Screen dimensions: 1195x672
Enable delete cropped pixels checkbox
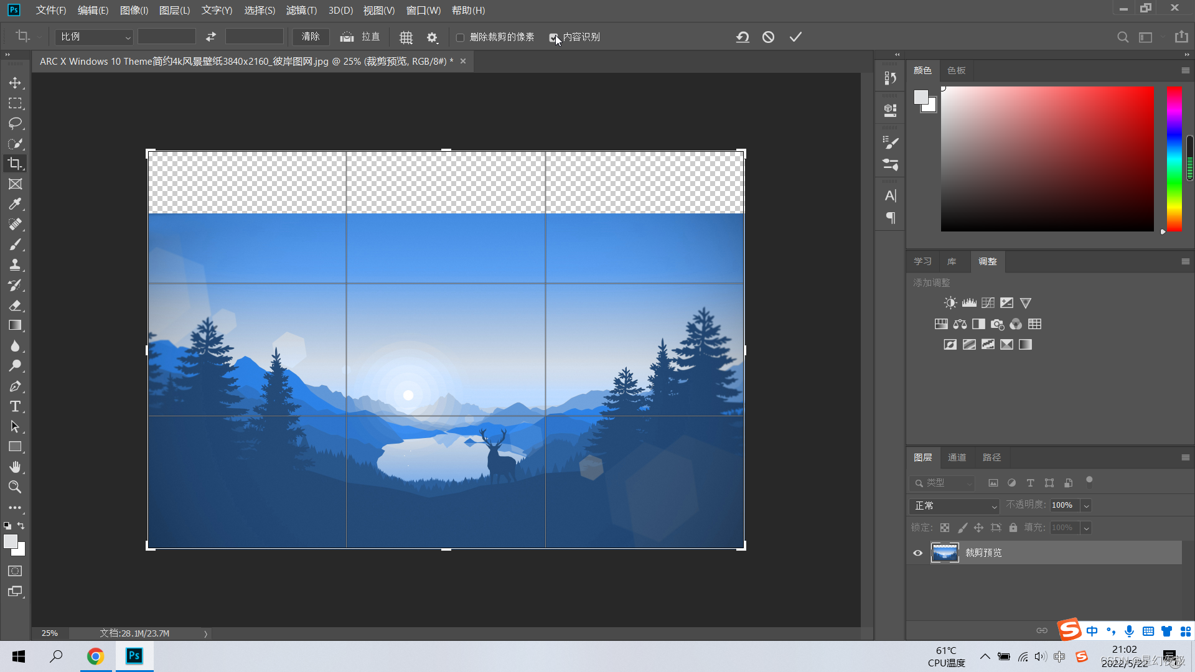tap(461, 37)
